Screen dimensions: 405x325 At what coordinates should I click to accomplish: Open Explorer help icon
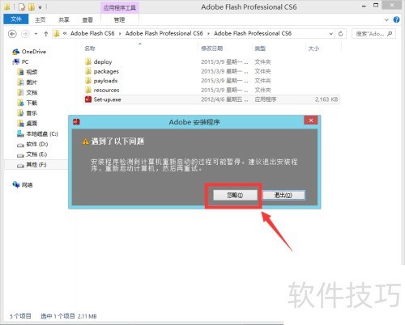[x=396, y=19]
